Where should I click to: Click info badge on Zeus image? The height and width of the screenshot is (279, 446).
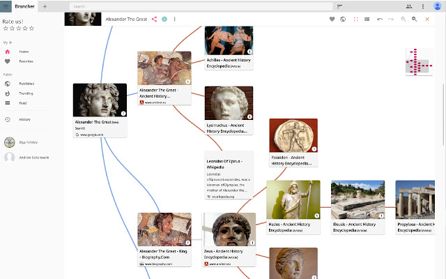pos(252,243)
